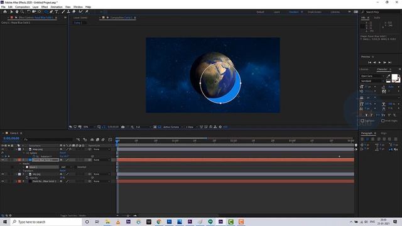402x226 pixels.
Task: Select the Rotation tool
Action: pyautogui.click(x=29, y=11)
